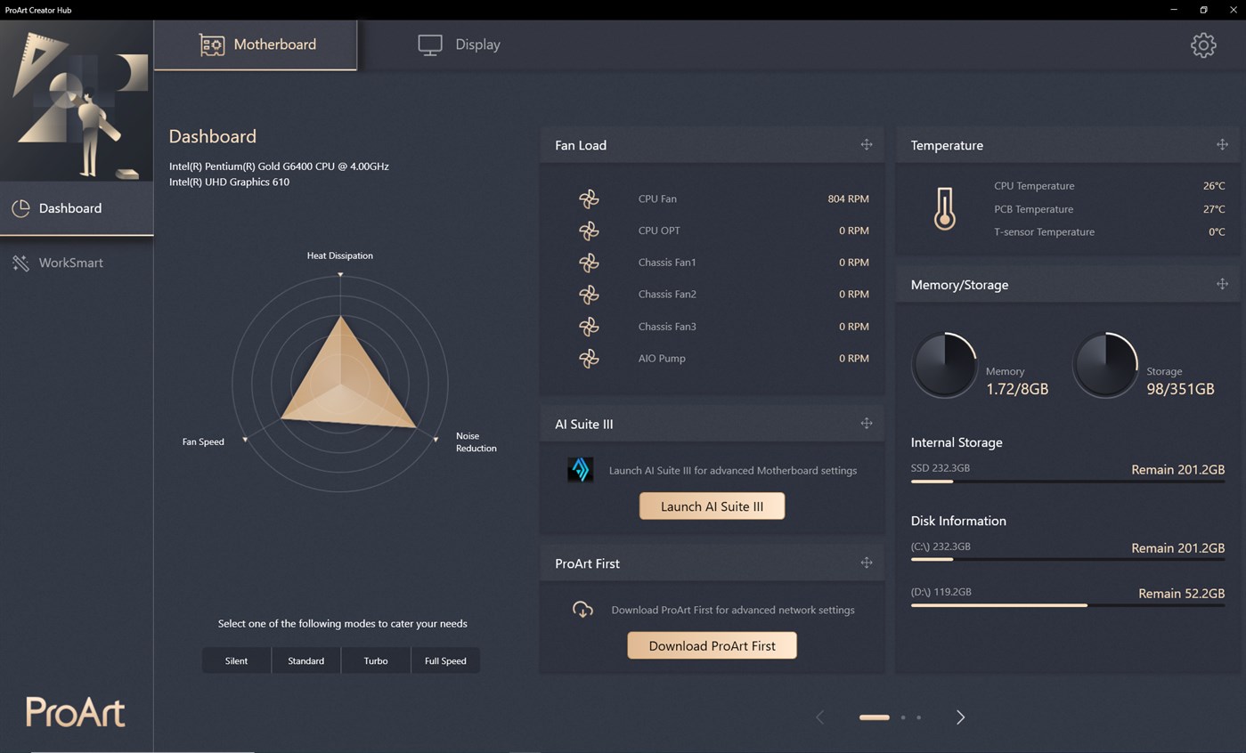Open the settings gear icon
Image resolution: width=1246 pixels, height=753 pixels.
pyautogui.click(x=1203, y=45)
